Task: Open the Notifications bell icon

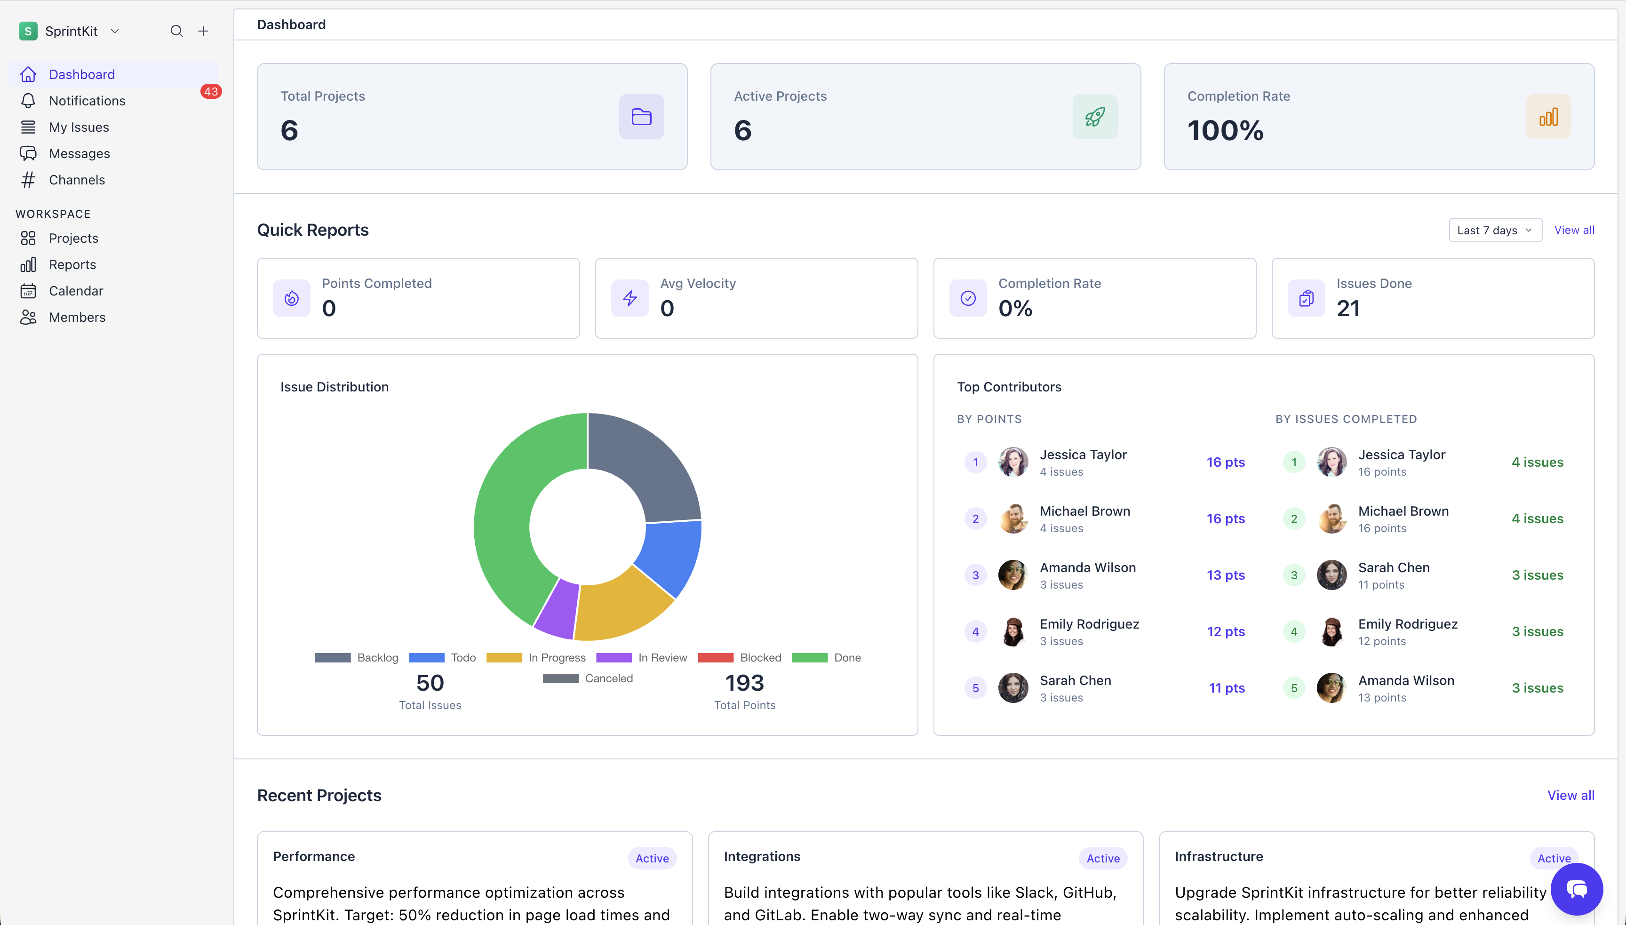Action: (29, 100)
